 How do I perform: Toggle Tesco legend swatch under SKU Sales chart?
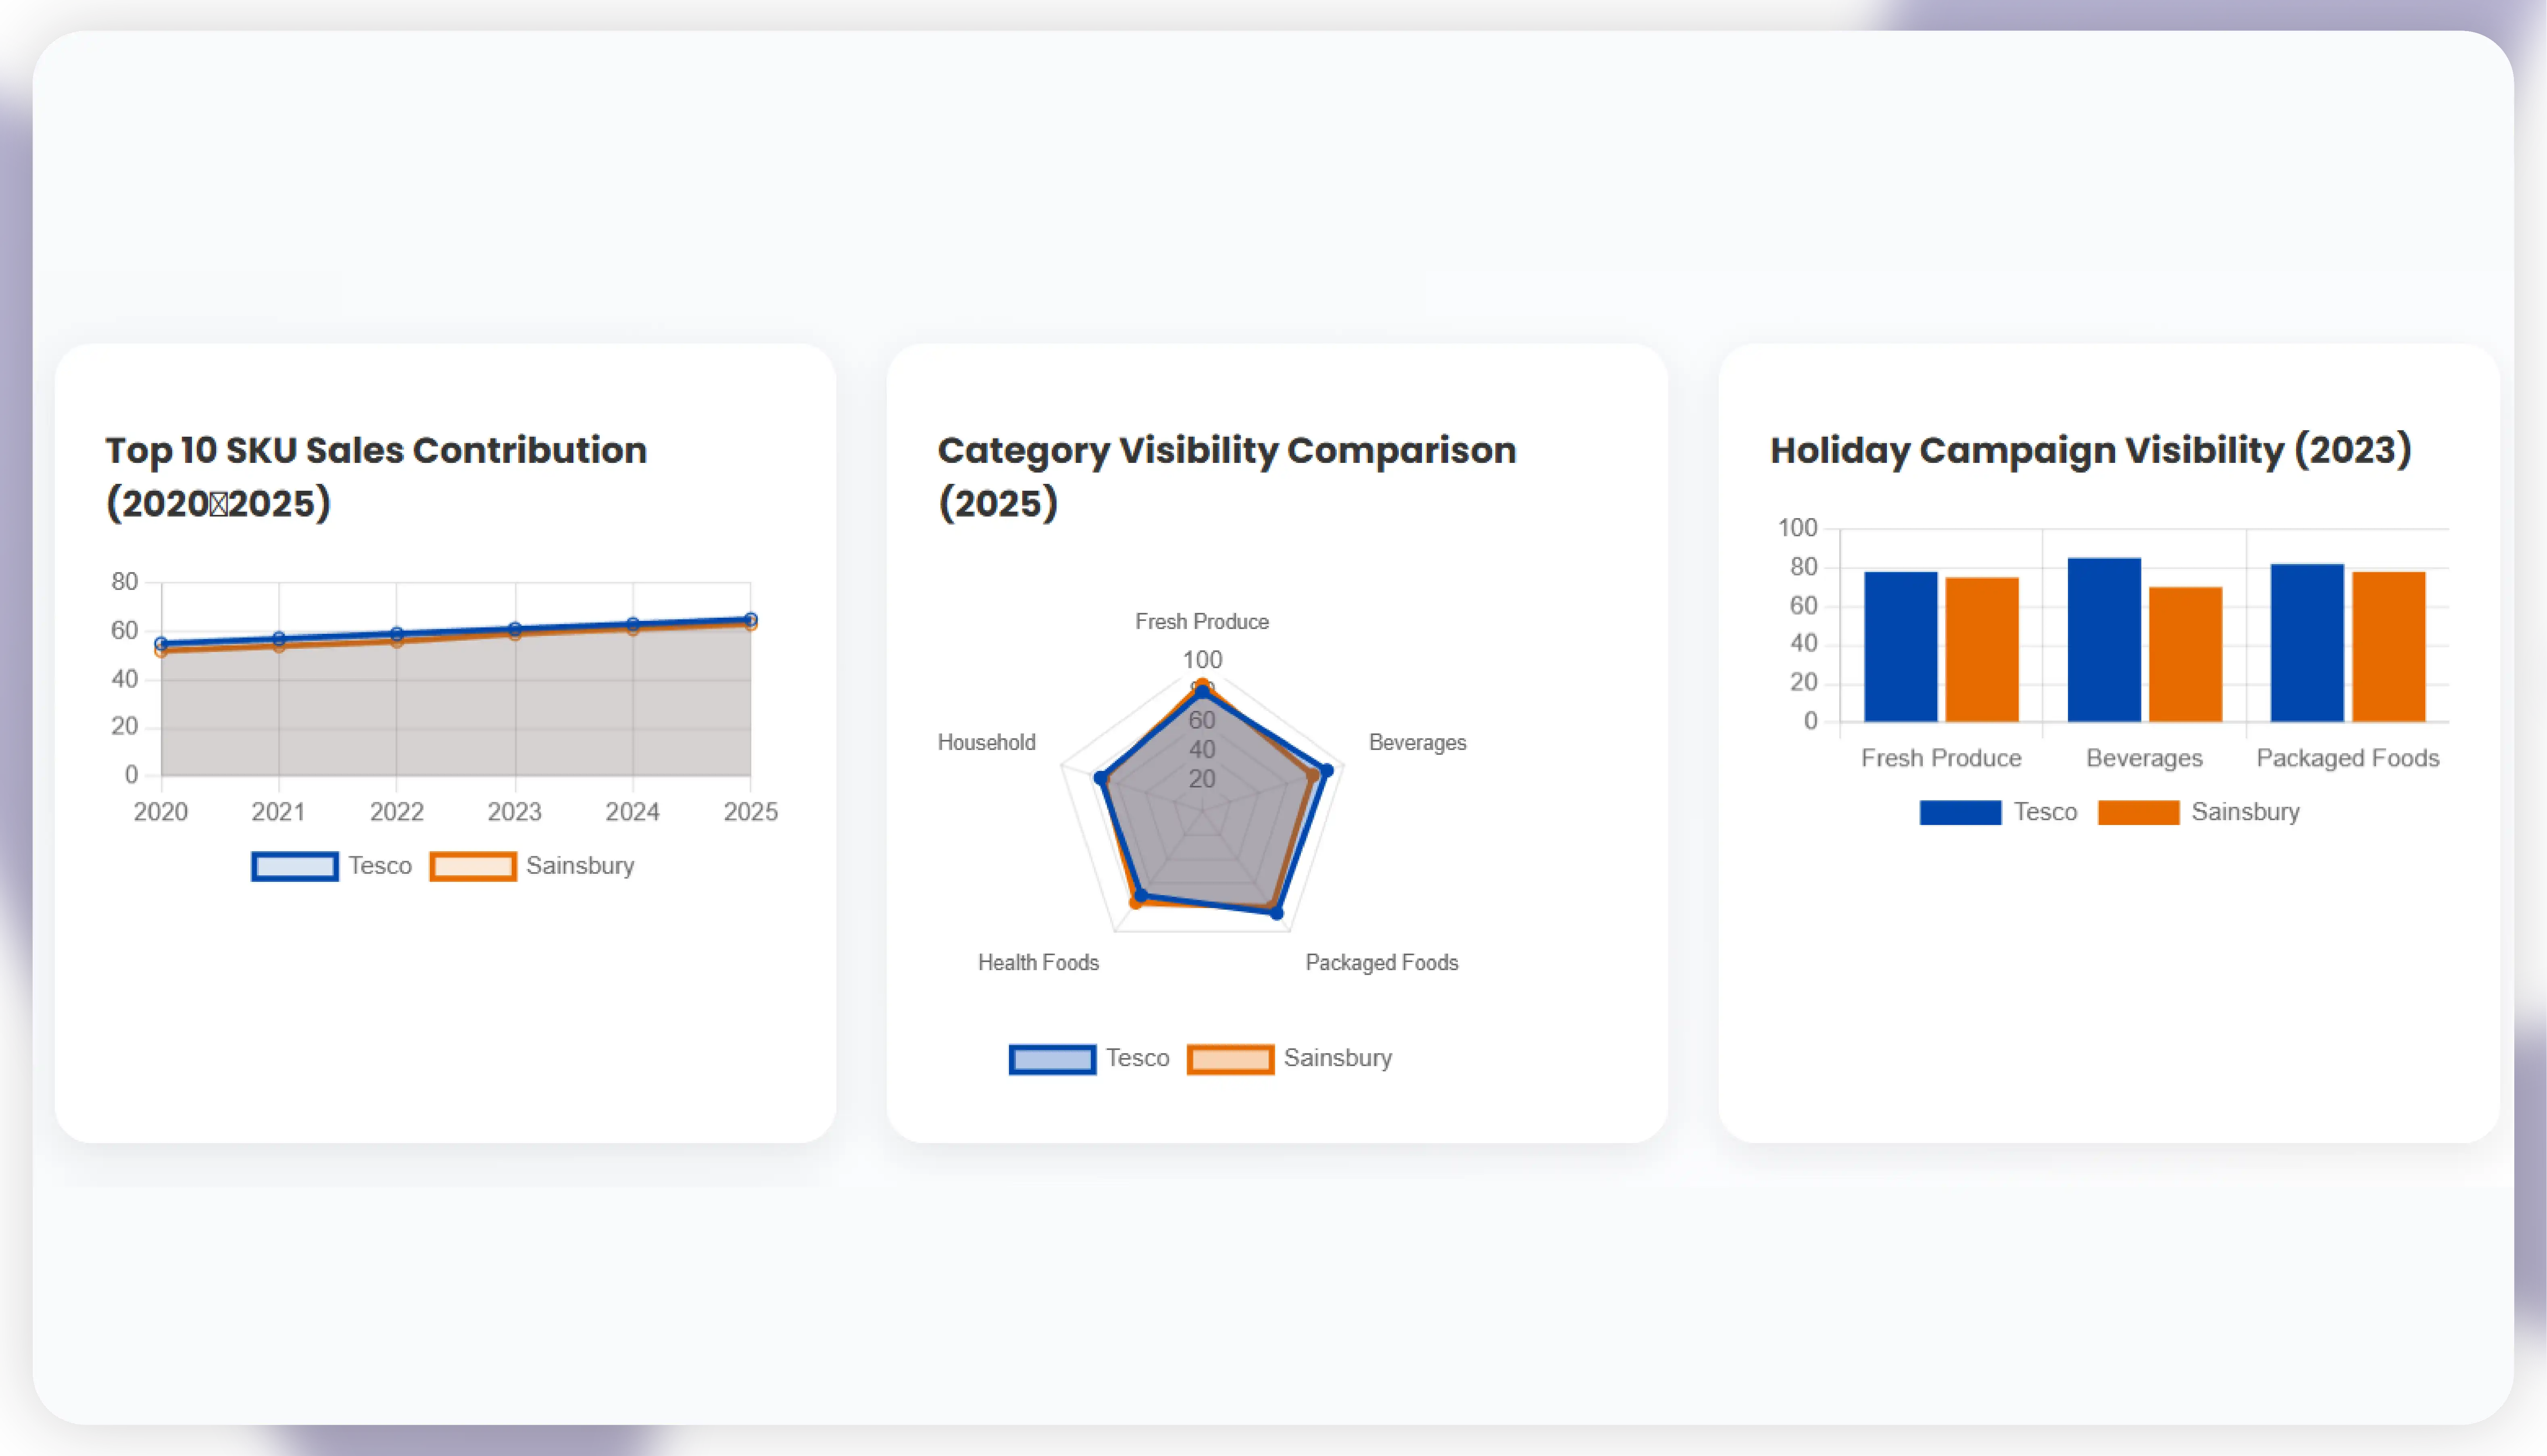[x=294, y=866]
